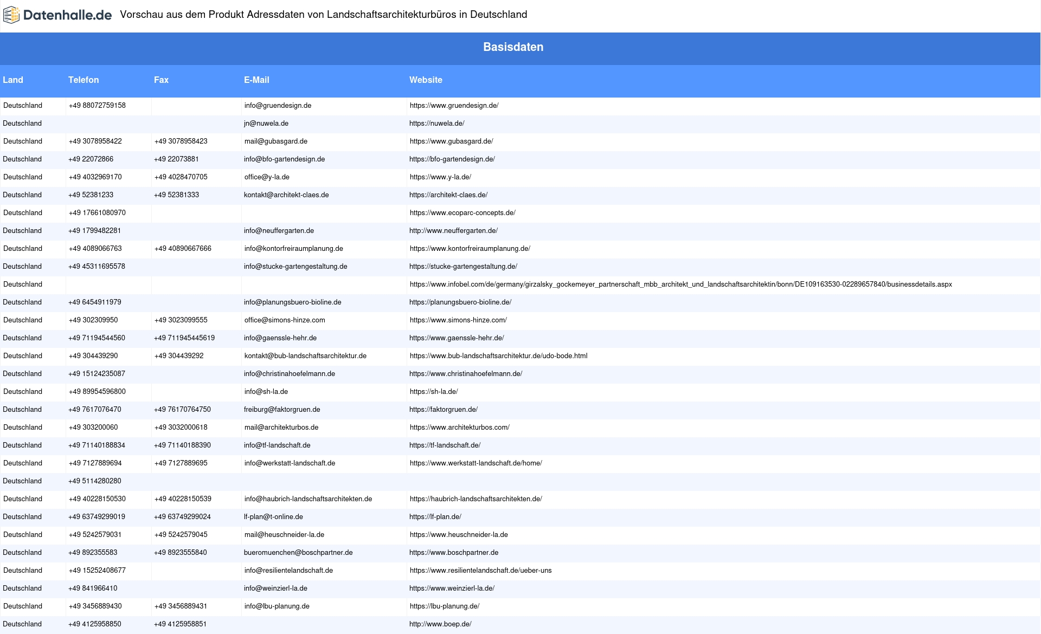Click email info@neuffergarten.de

(279, 231)
